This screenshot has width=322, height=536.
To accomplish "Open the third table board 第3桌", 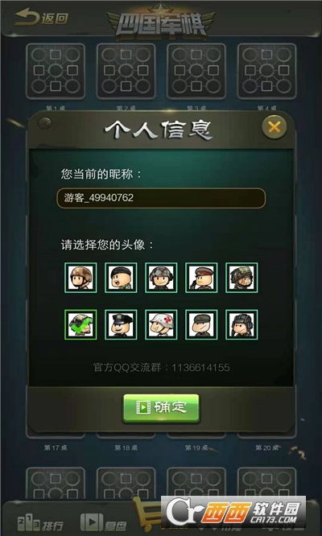I will (x=196, y=72).
